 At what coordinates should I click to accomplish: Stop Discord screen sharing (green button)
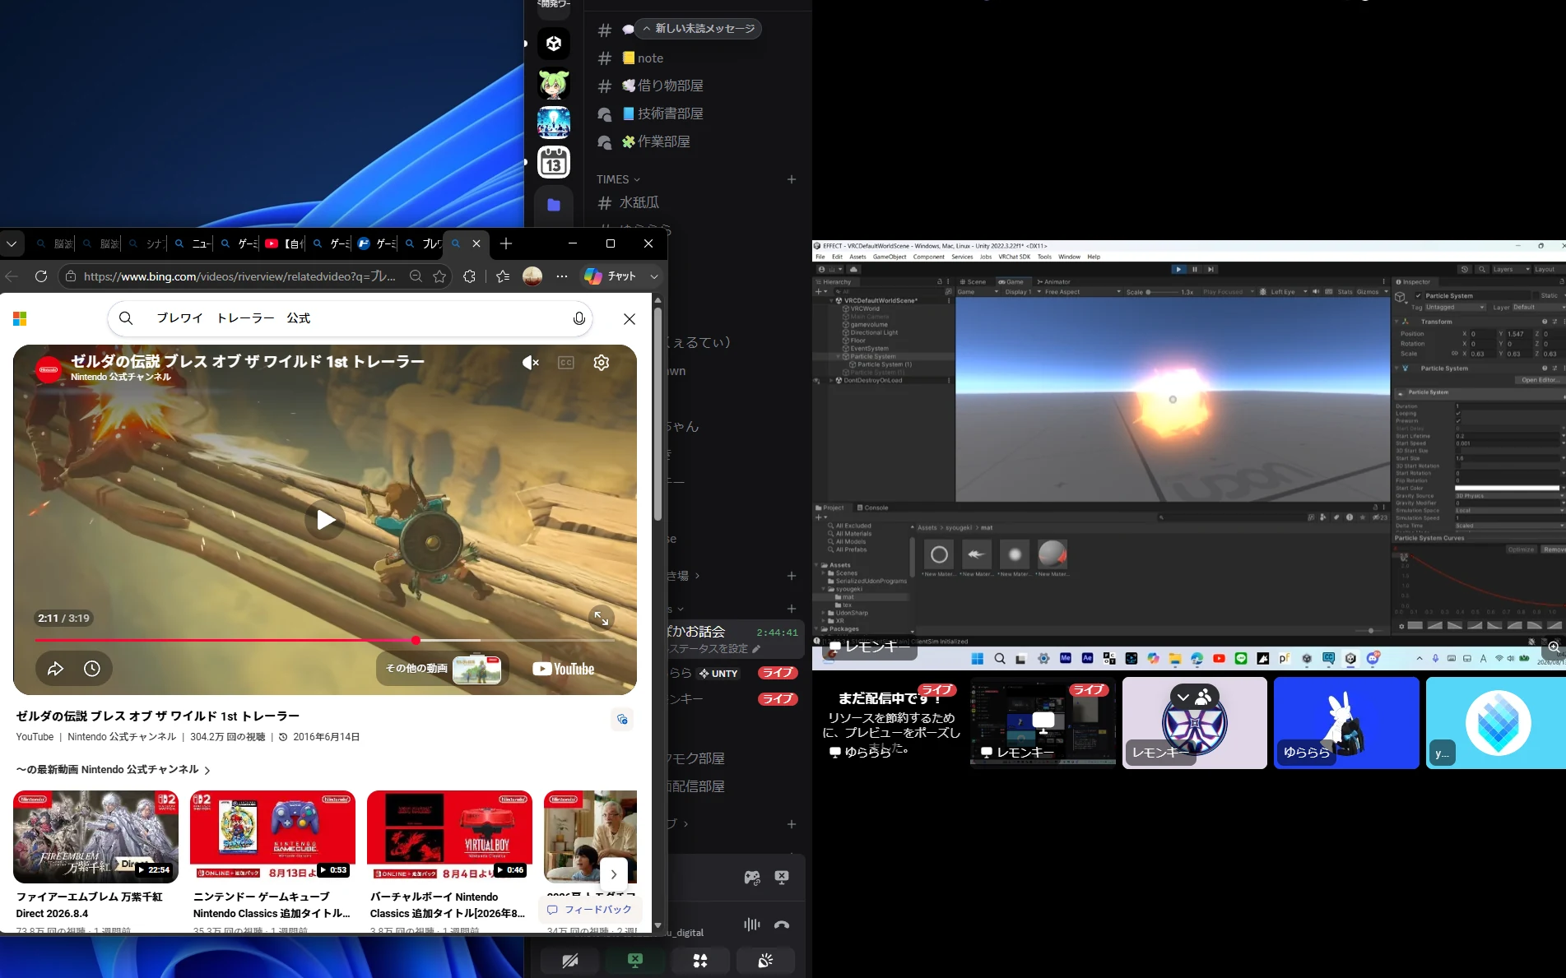click(x=635, y=961)
